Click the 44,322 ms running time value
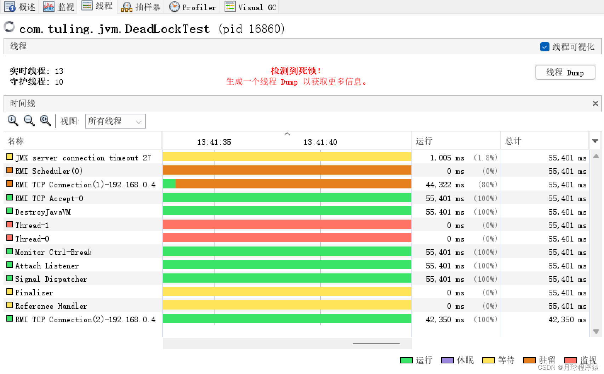 coord(445,185)
